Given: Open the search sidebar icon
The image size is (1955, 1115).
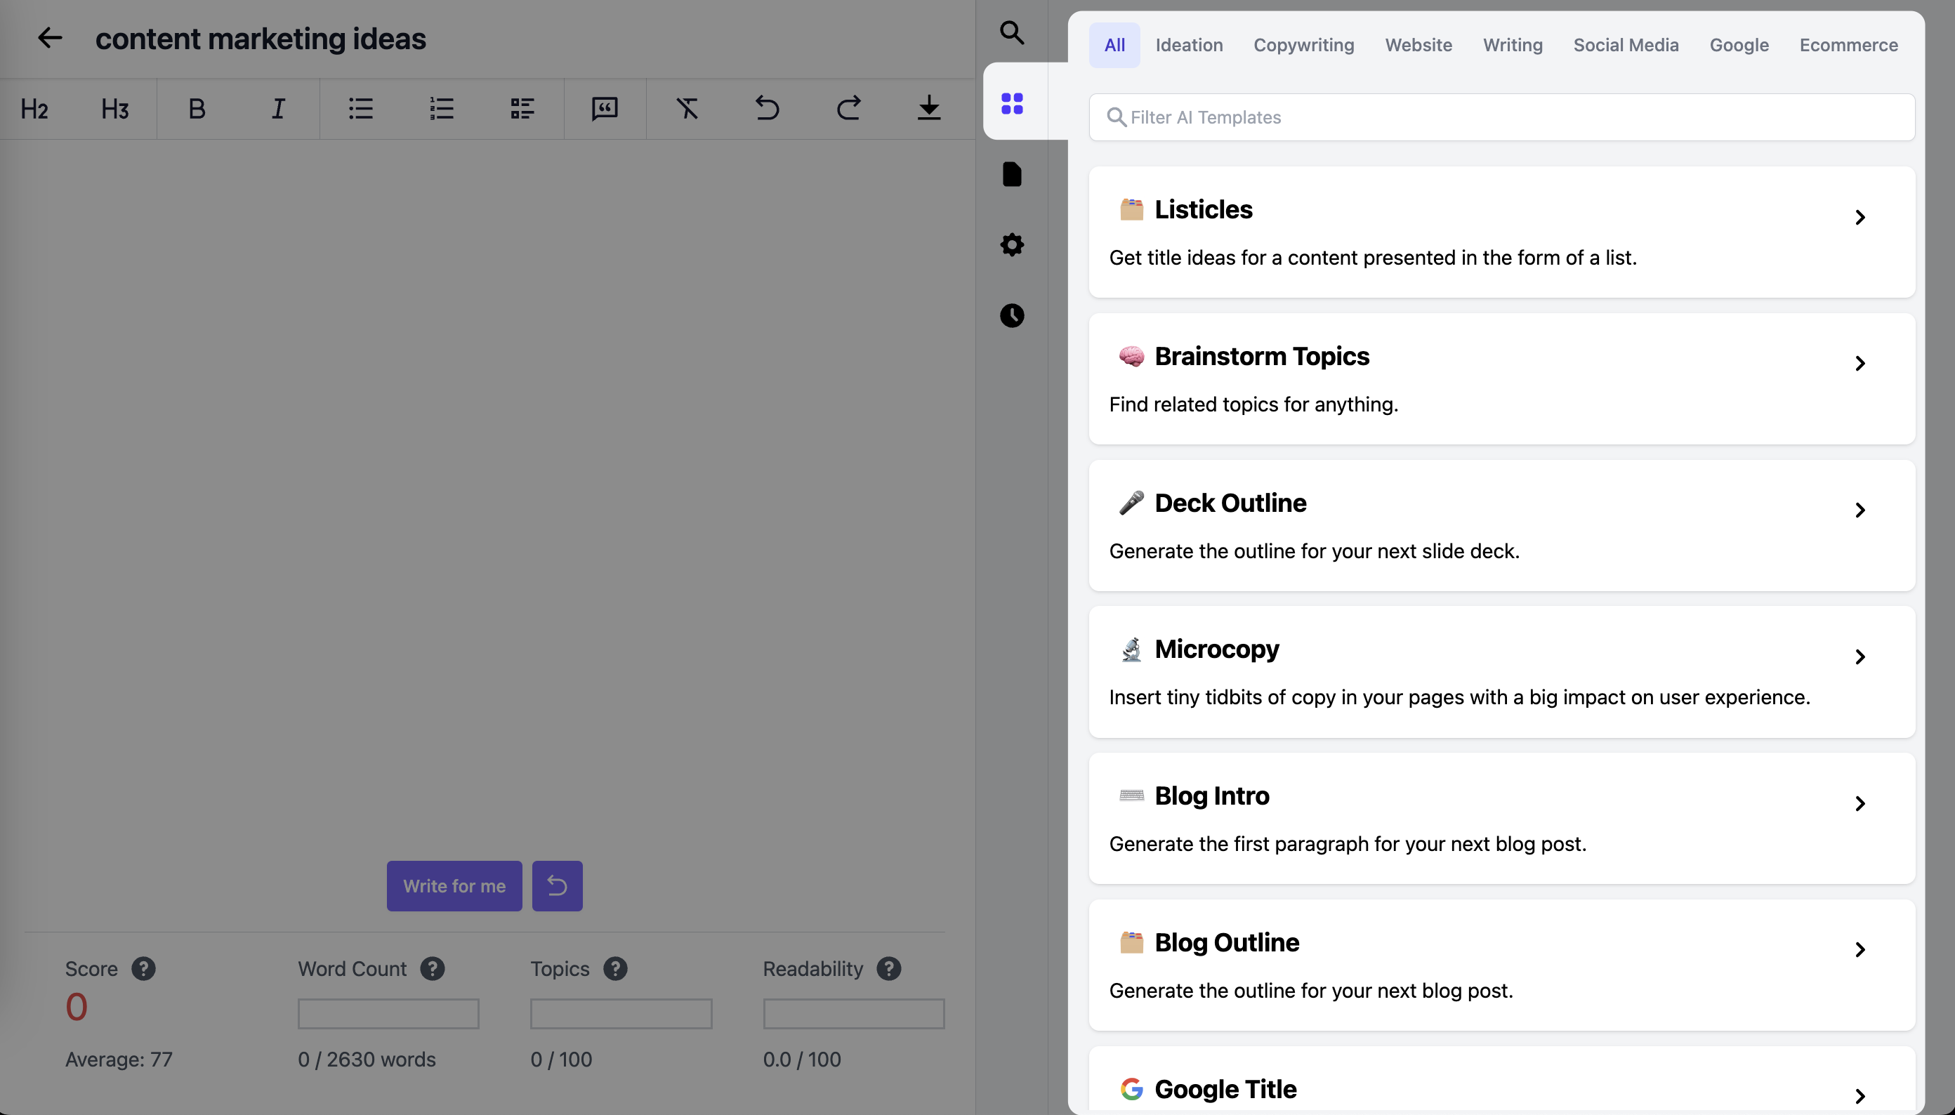Looking at the screenshot, I should pyautogui.click(x=1012, y=32).
